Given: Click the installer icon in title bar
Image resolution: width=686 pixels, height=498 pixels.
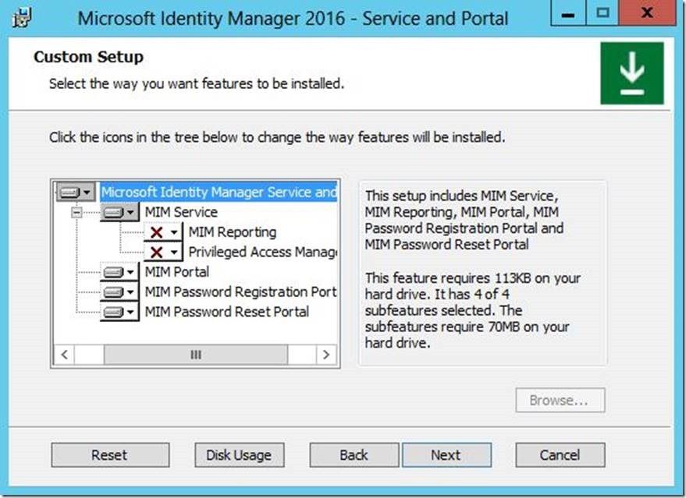Looking at the screenshot, I should 22,18.
